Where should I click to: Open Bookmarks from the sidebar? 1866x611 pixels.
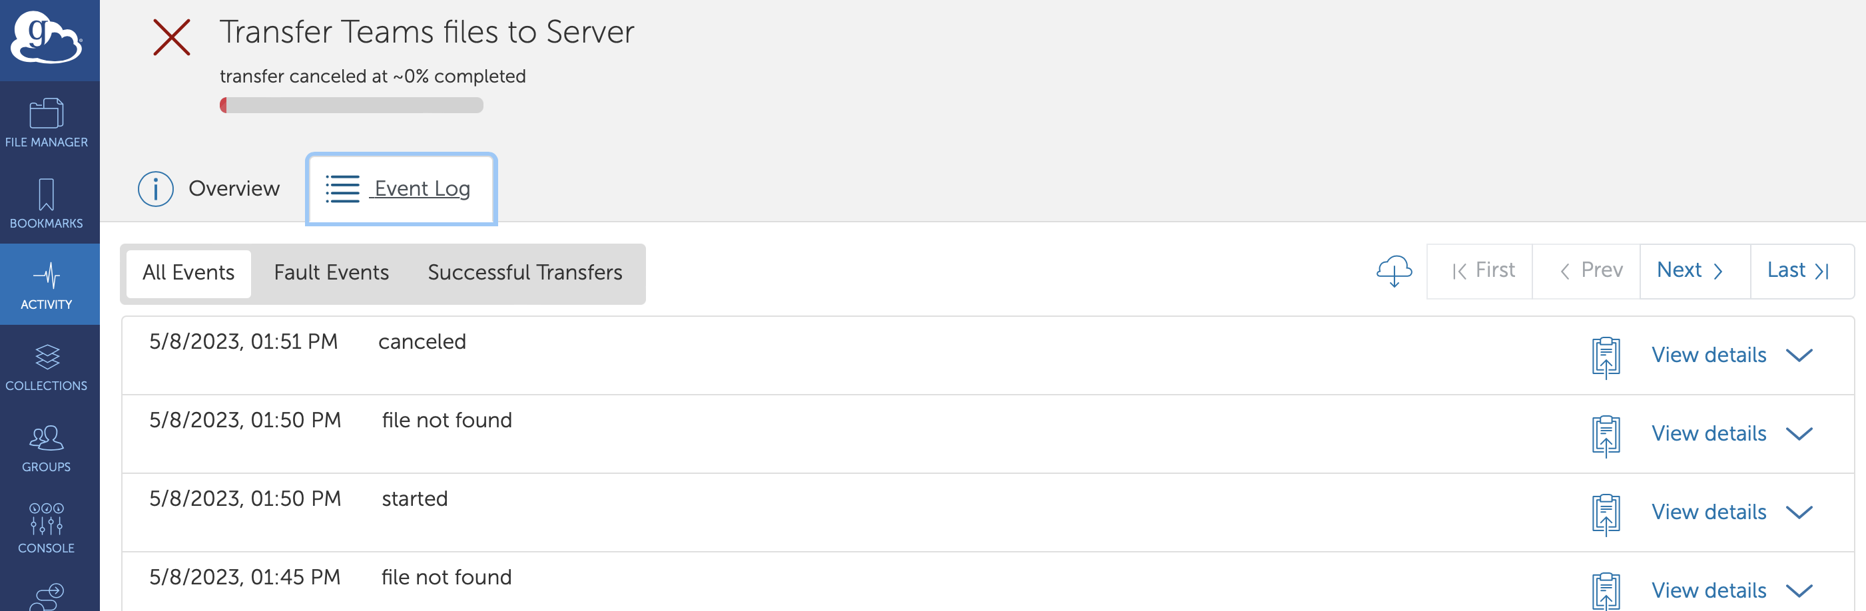pos(47,204)
